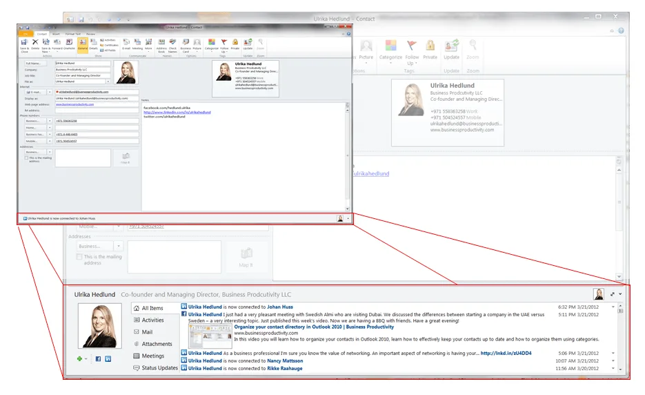
Task: Switch to Review tab in front window
Action: click(90, 34)
